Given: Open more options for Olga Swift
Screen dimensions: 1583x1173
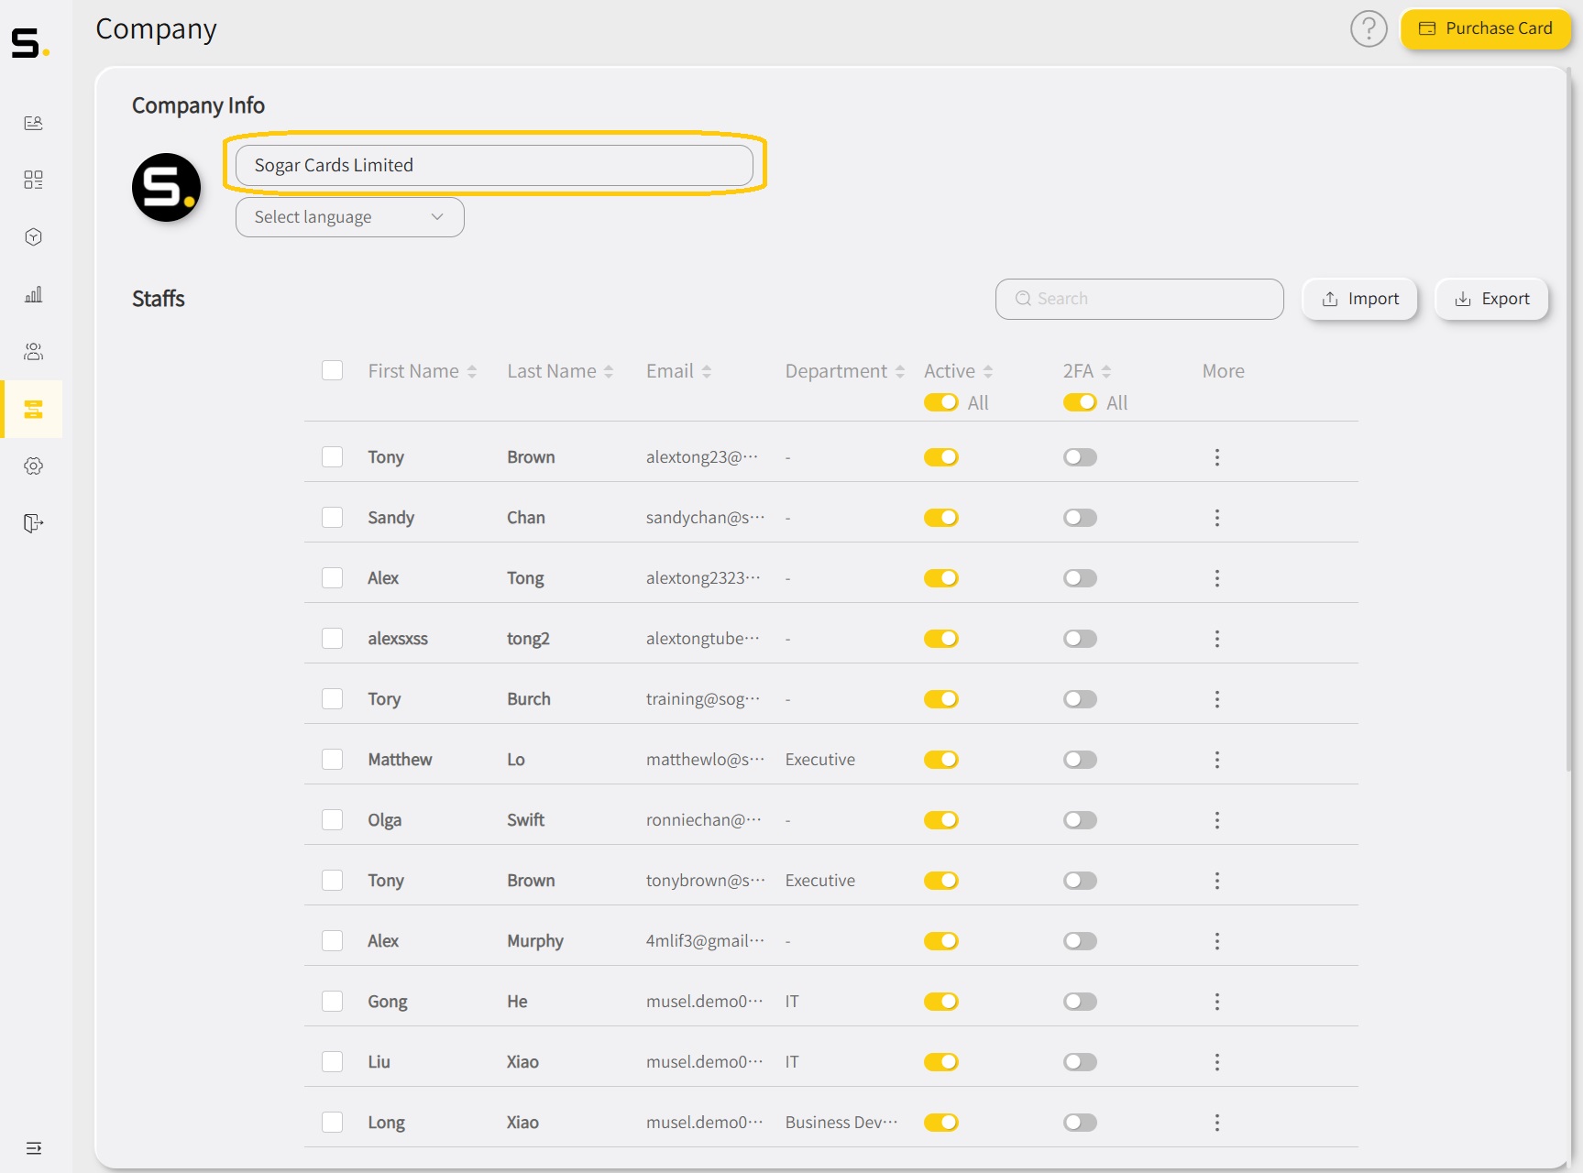Looking at the screenshot, I should click(1217, 820).
